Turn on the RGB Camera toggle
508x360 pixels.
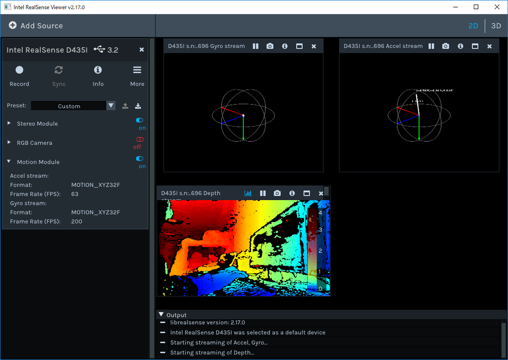(139, 139)
